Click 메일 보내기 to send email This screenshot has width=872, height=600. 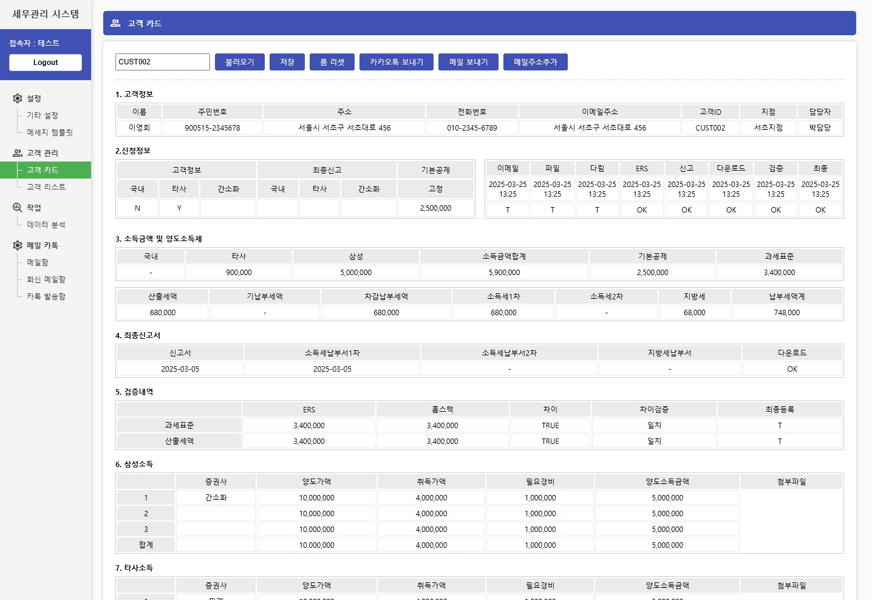coord(468,61)
